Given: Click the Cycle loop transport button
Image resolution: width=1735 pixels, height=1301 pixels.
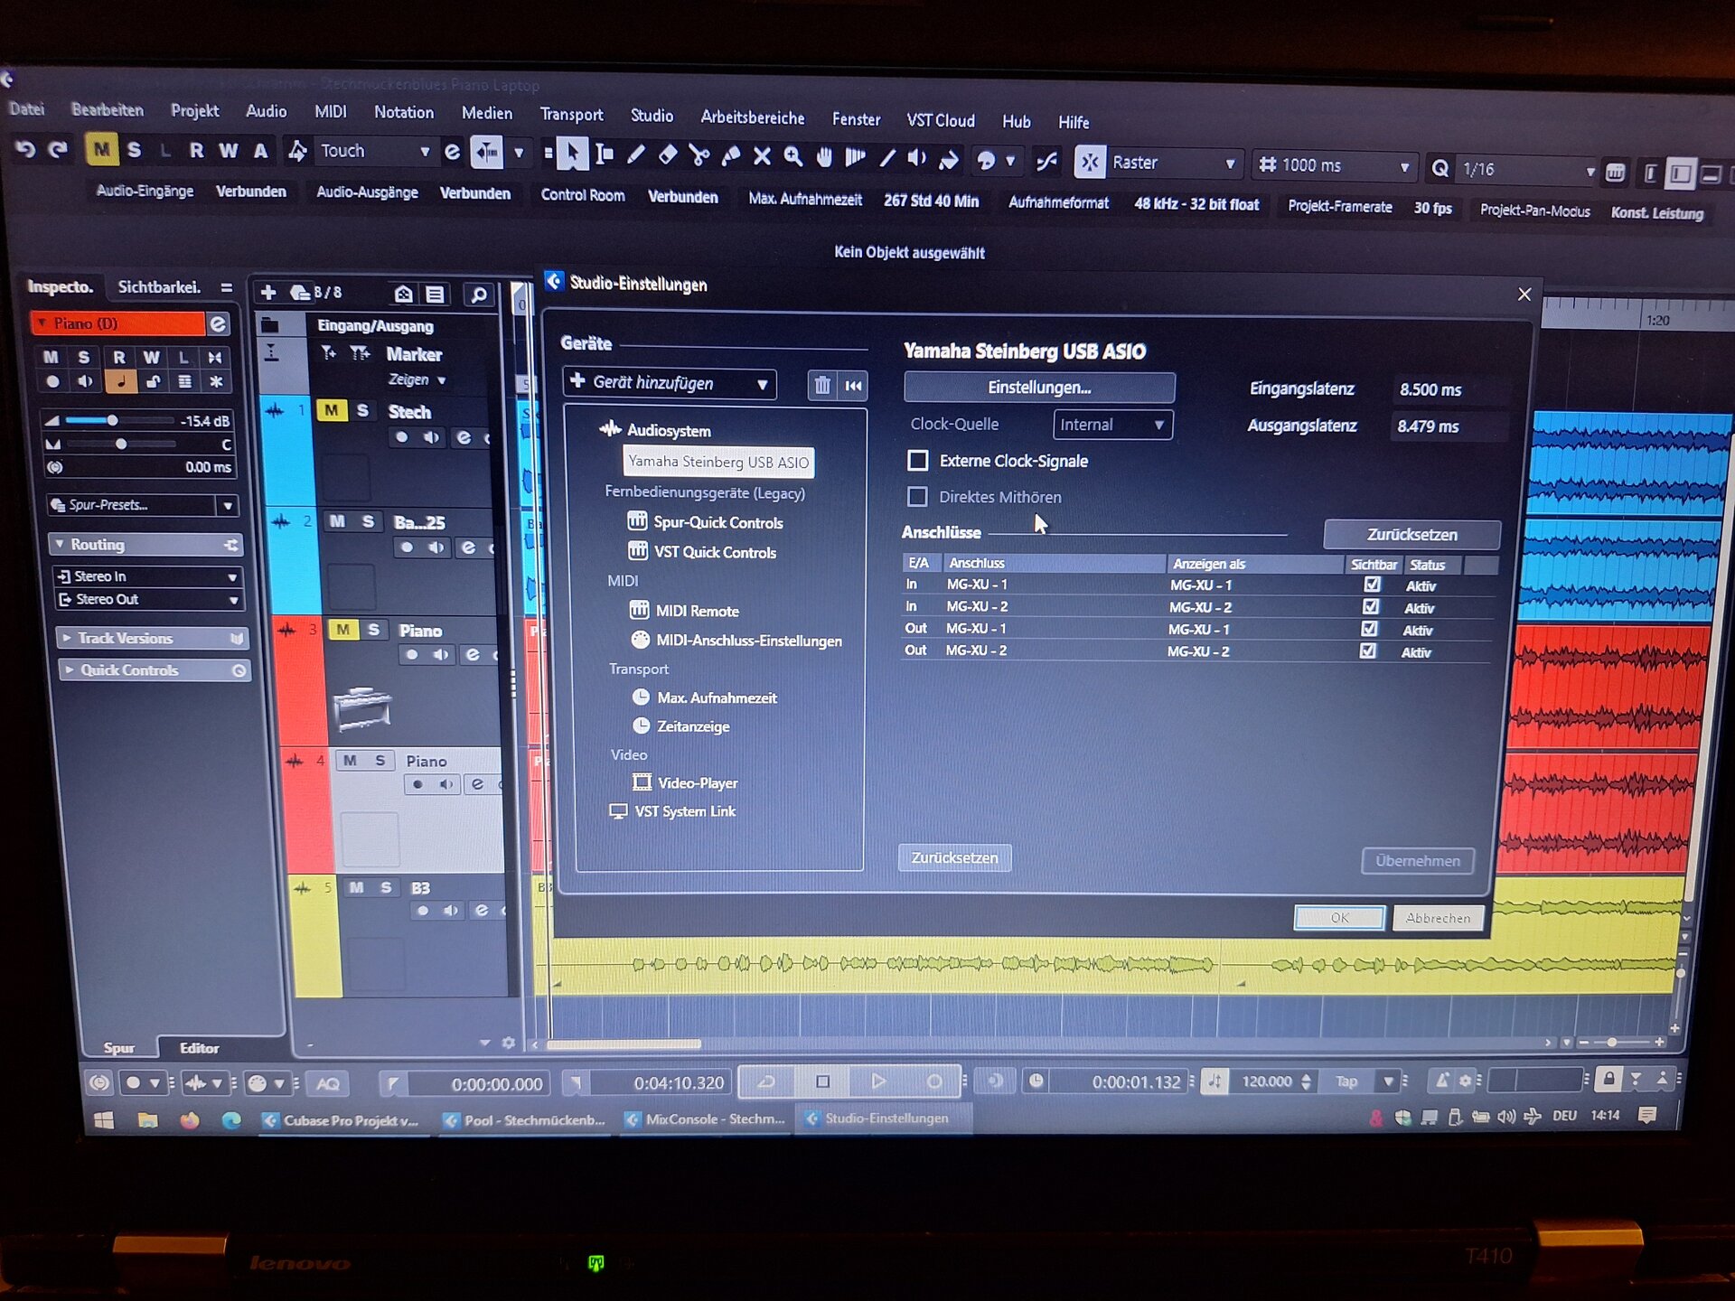Looking at the screenshot, I should point(766,1081).
